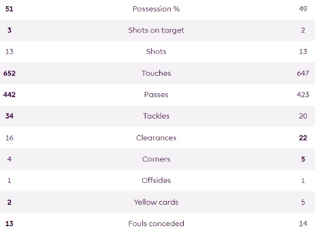Select the 647 touches value
Screen dimensions: 315x229
pos(303,73)
